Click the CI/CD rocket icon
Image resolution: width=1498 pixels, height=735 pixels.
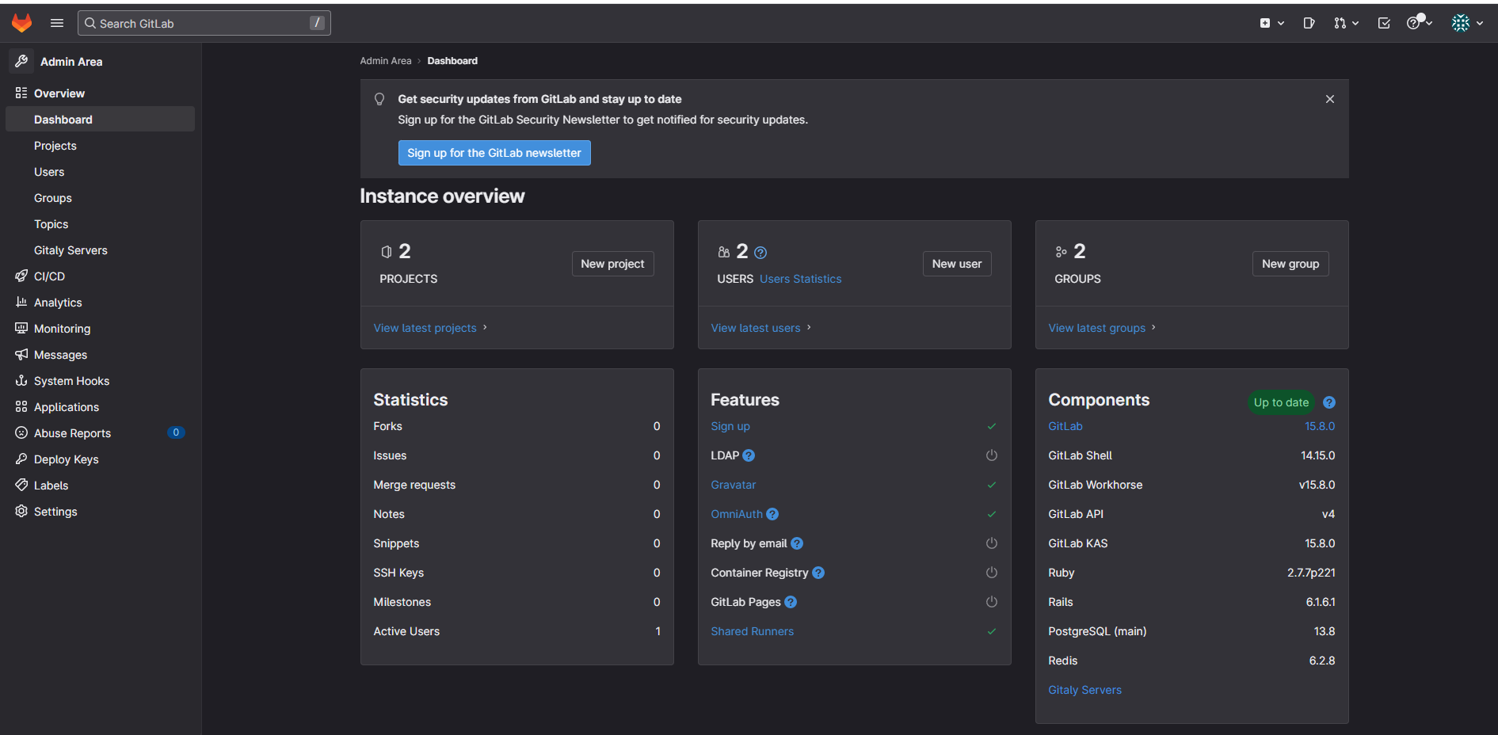point(21,276)
